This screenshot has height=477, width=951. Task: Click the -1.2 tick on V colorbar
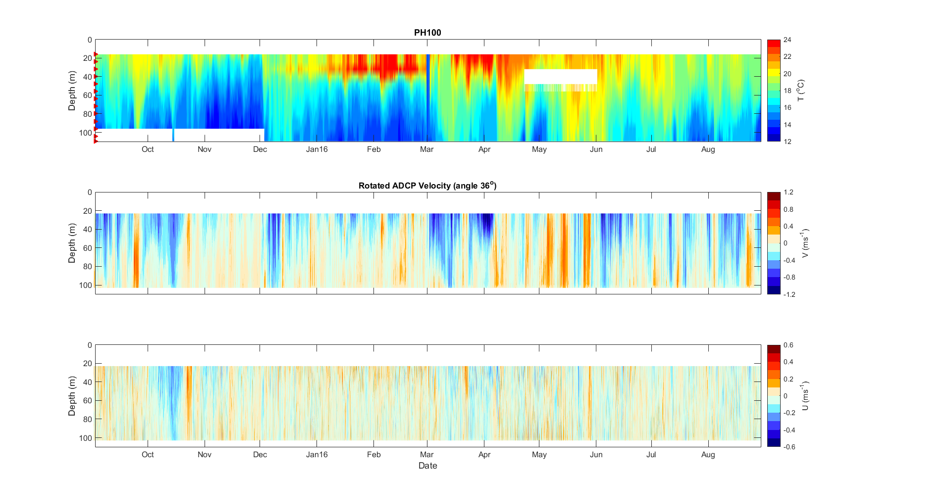coord(789,294)
